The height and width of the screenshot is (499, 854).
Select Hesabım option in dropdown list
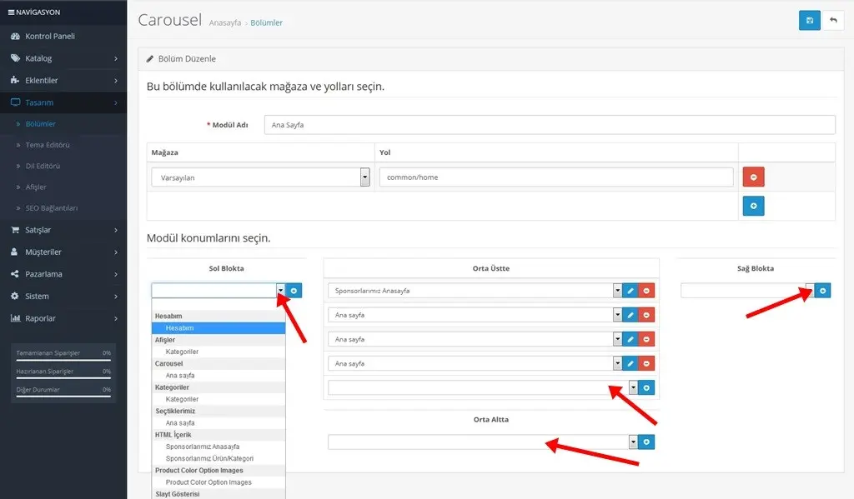[x=180, y=328]
